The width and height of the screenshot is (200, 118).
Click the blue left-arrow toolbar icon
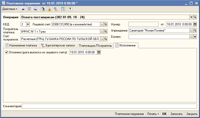click(23, 9)
